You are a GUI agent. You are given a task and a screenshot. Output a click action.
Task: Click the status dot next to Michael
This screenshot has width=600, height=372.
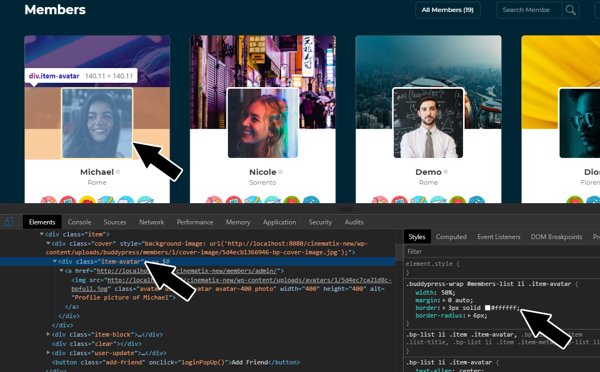(x=118, y=172)
